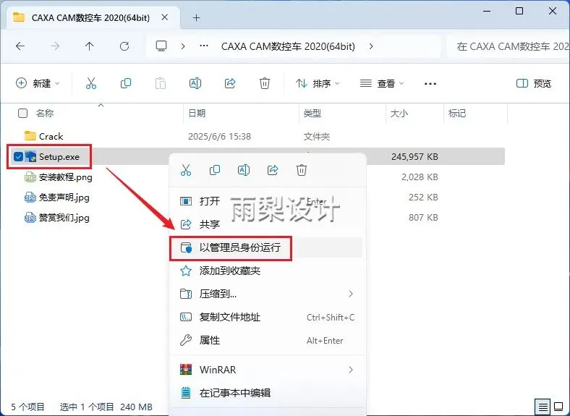Sort by 日期 column header
570x416 pixels.
coord(197,113)
